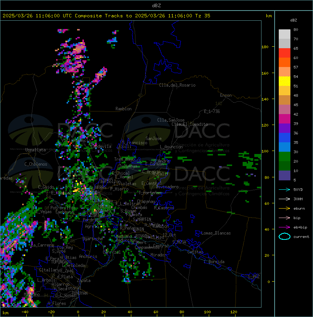Click the E_1-736 label on map

[212, 111]
